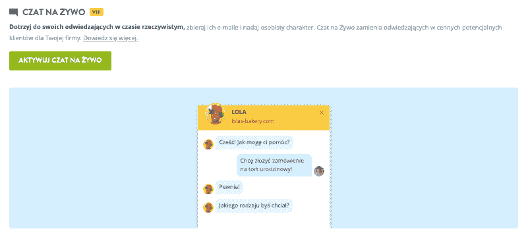
Task: Click the CZAT NA ŻYWO heading
Action: click(53, 13)
